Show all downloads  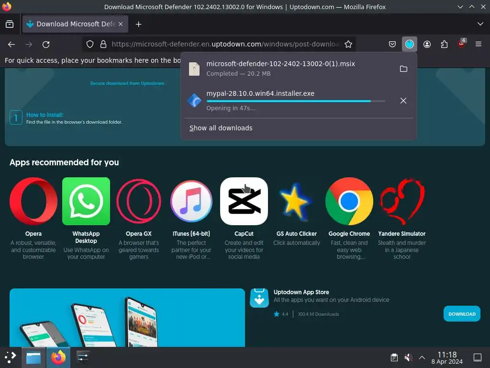pos(221,128)
